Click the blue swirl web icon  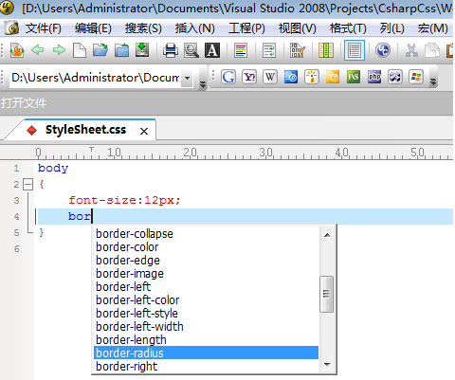point(291,77)
